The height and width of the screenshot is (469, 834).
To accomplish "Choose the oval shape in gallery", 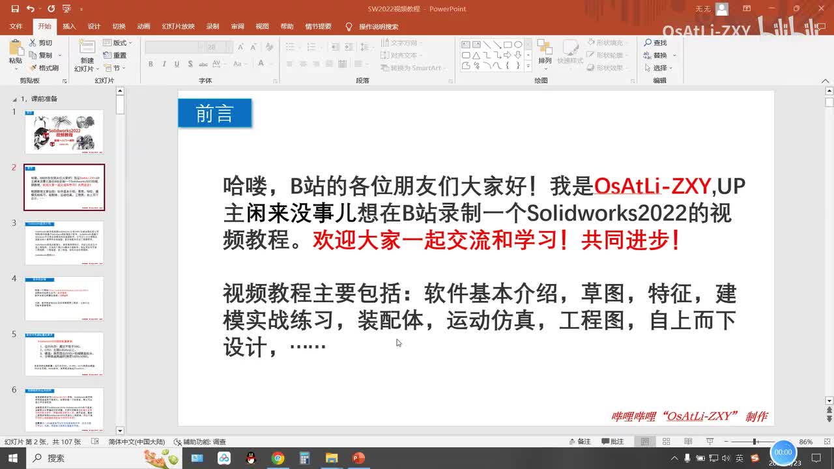I will [518, 44].
